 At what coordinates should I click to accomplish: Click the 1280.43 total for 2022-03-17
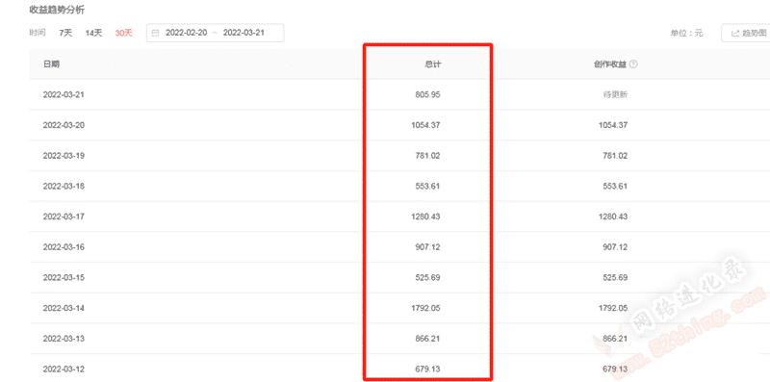pyautogui.click(x=425, y=216)
